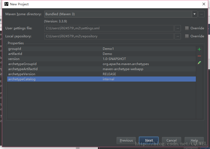
Task: Open Help for this dialog
Action: coord(194,140)
